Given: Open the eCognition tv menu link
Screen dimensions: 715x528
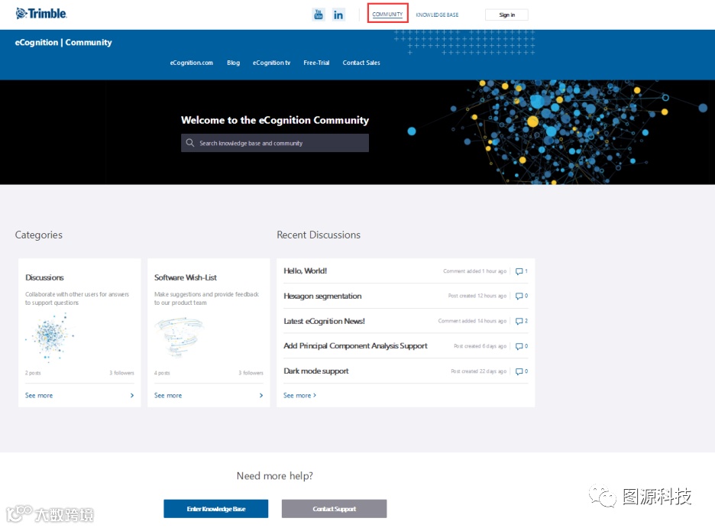Looking at the screenshot, I should point(271,63).
